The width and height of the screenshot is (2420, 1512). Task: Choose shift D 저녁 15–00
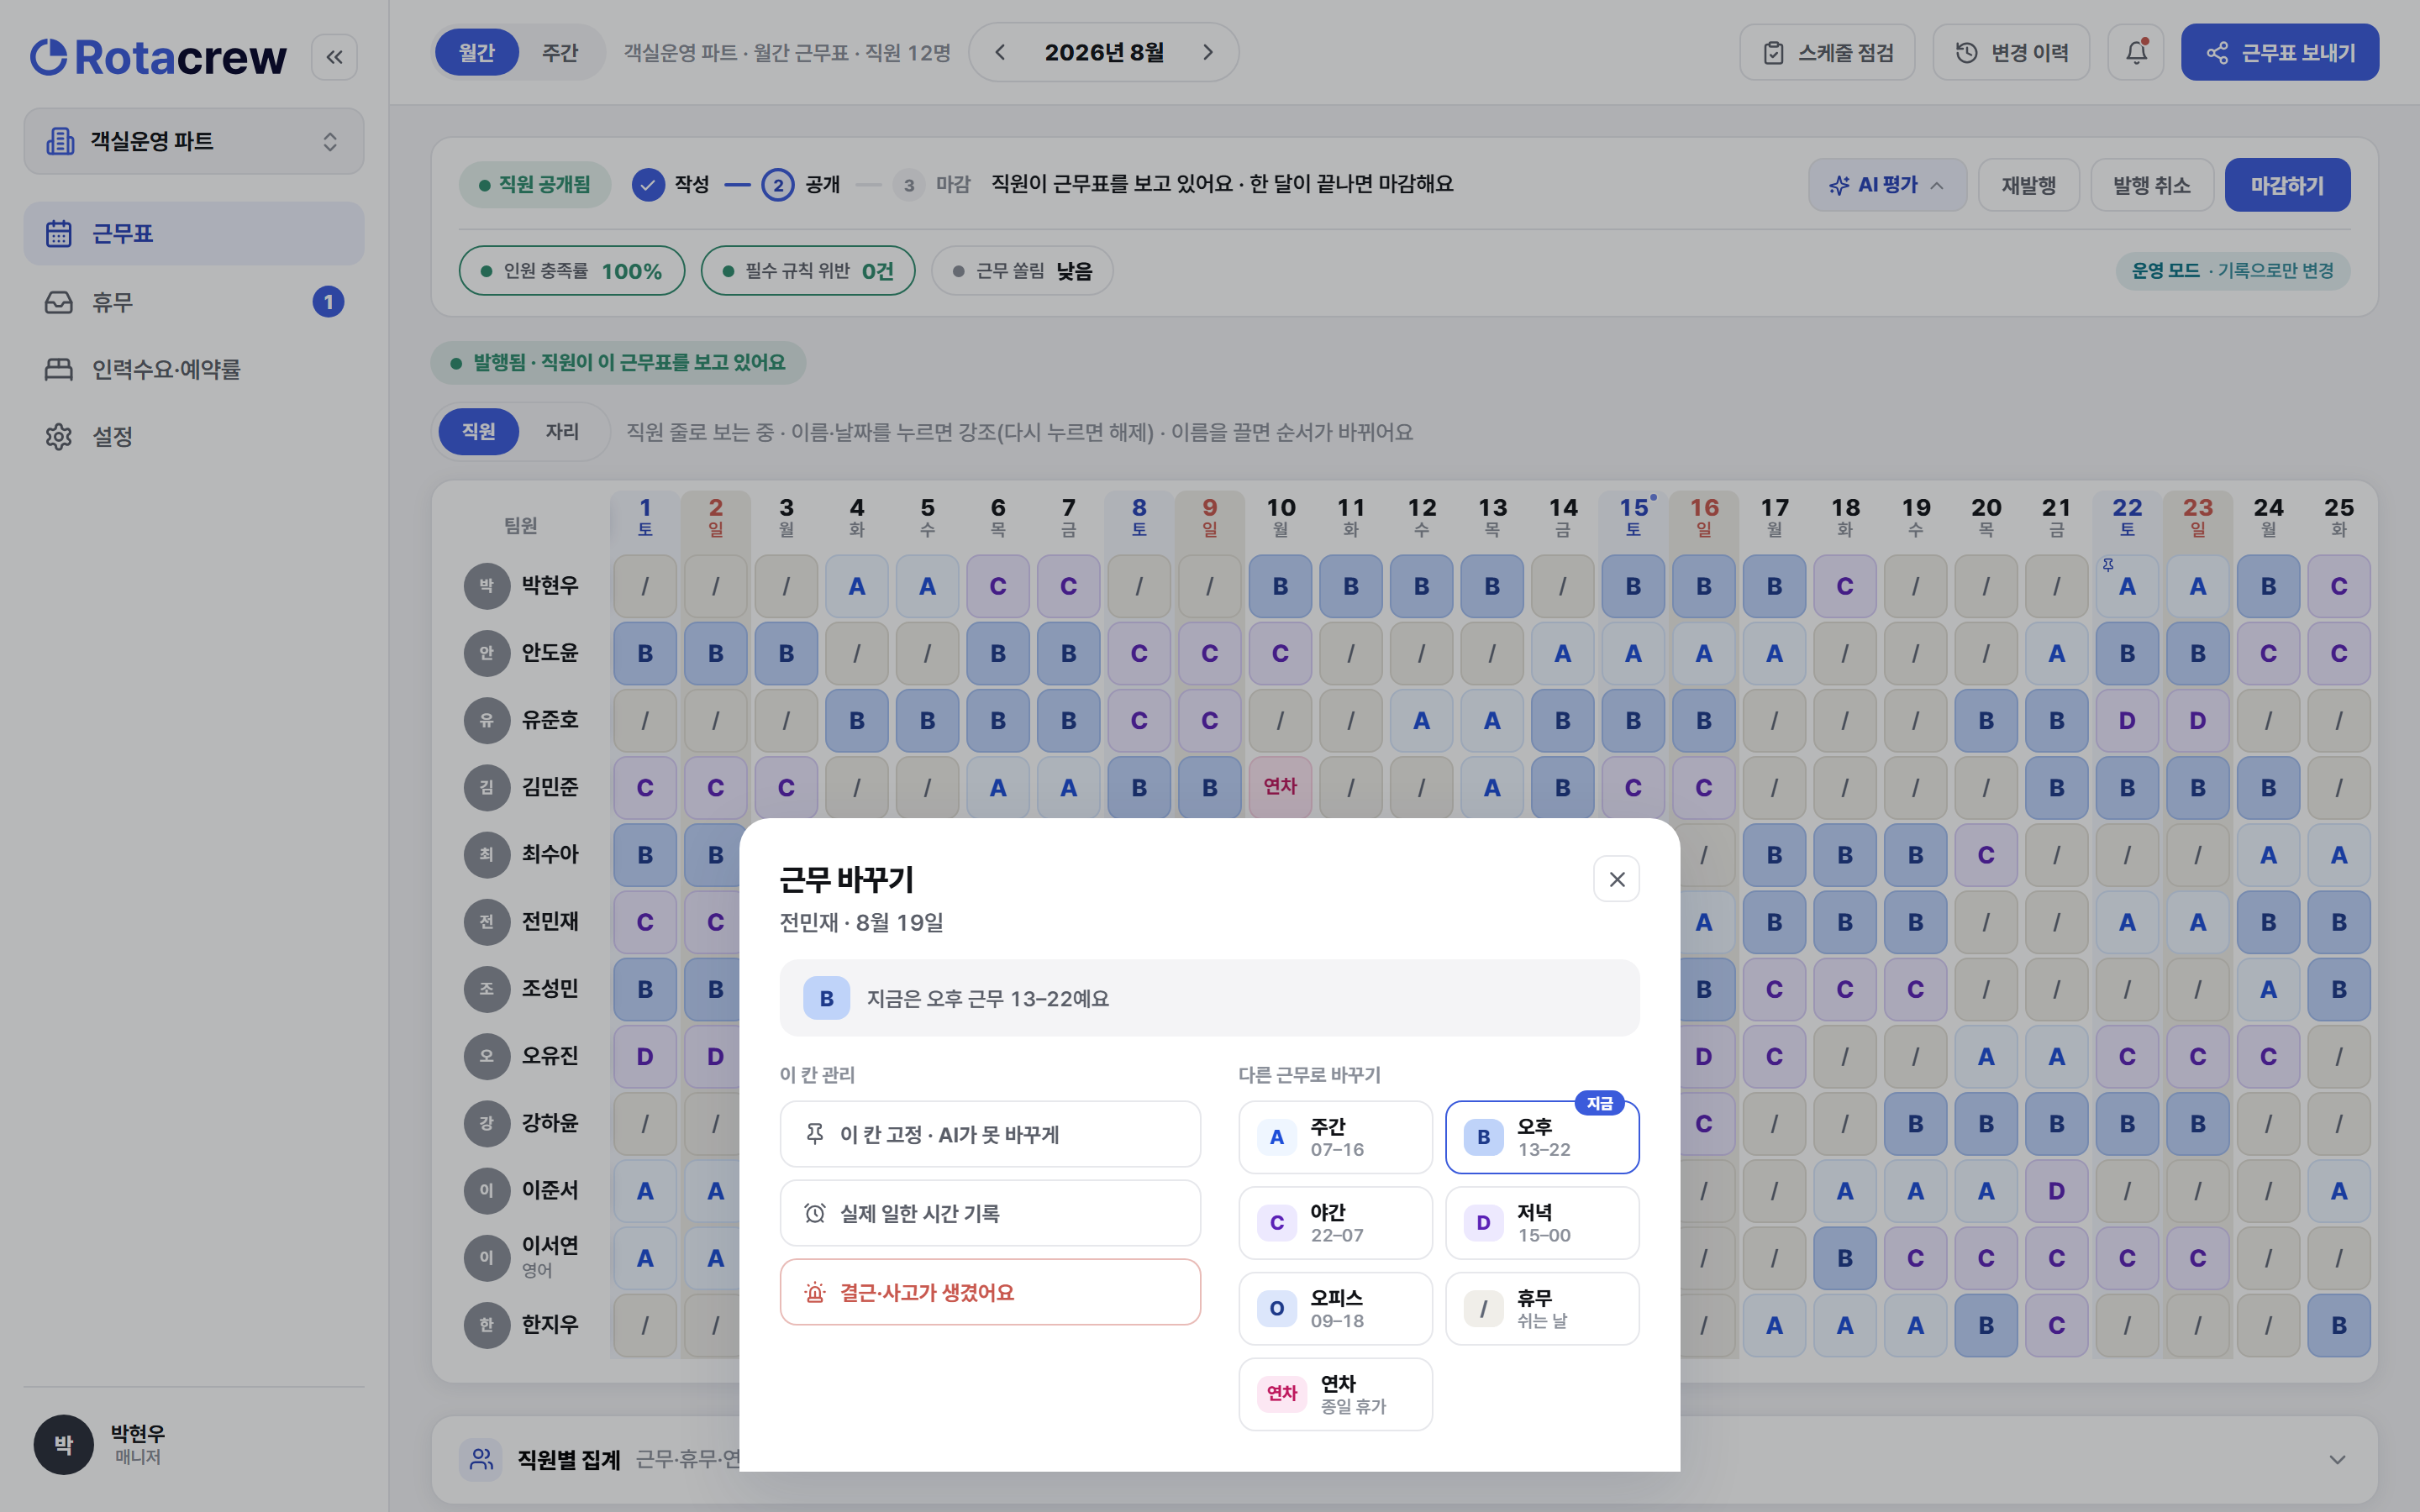point(1542,1223)
